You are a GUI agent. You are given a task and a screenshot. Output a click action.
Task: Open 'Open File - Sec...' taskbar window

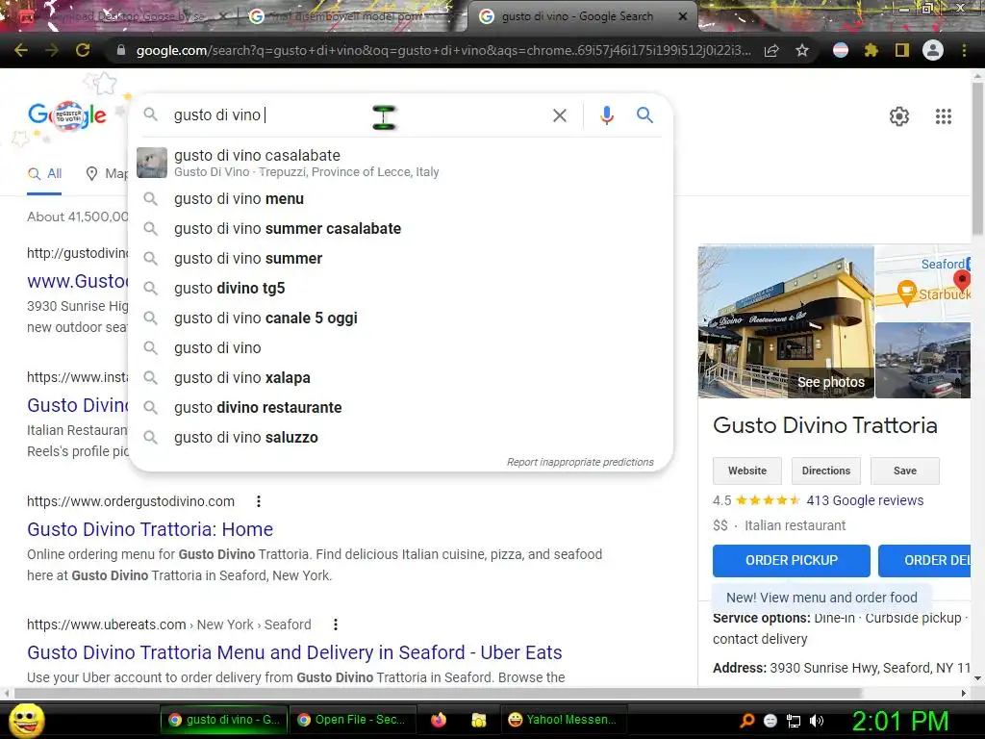[353, 720]
